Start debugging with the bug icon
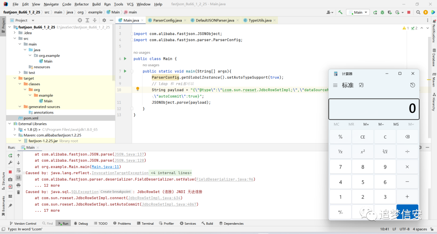 point(382,12)
